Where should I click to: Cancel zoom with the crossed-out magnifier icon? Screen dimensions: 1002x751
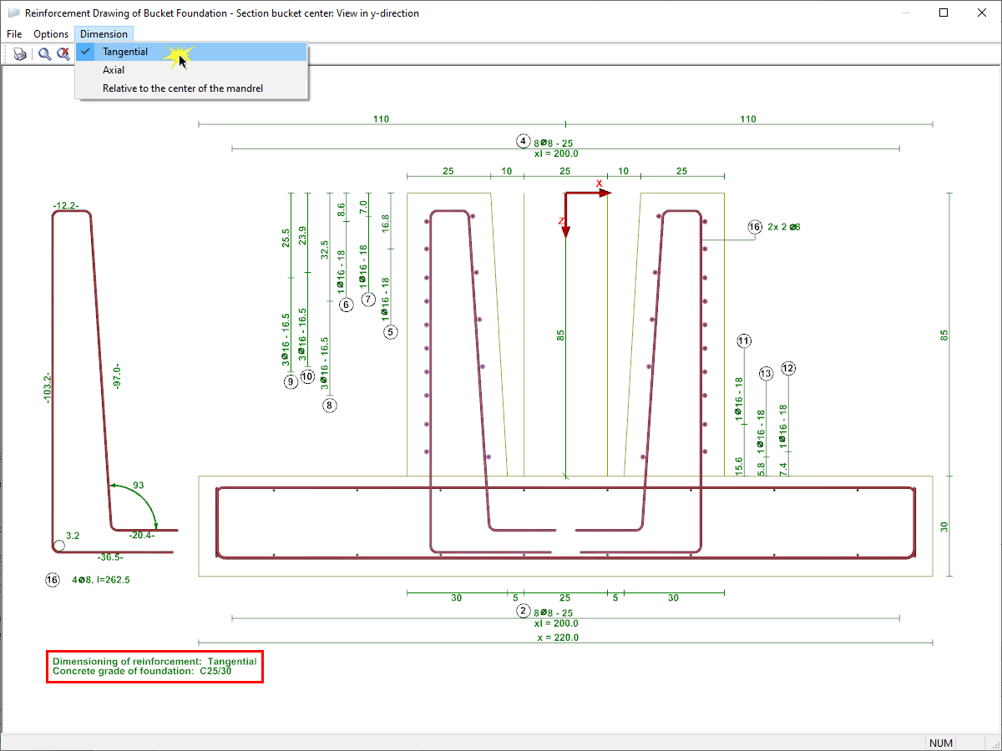tap(63, 53)
